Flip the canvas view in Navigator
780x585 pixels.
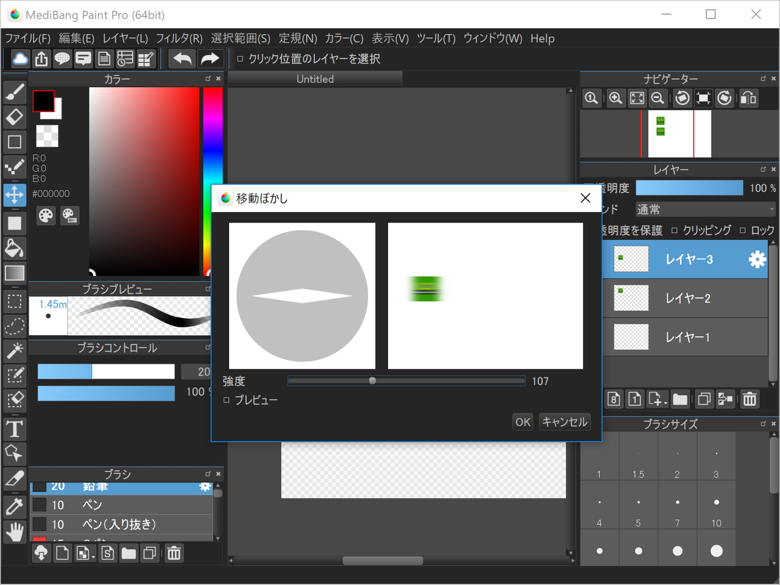pyautogui.click(x=748, y=98)
